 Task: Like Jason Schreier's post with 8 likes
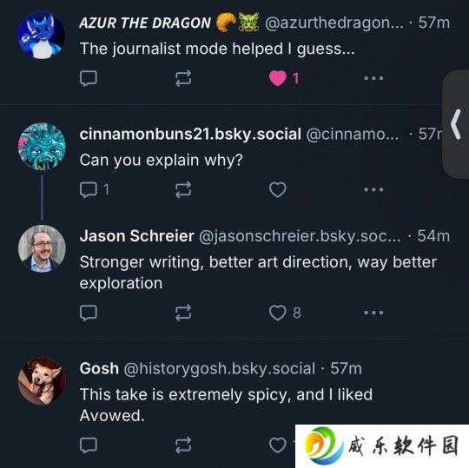pyautogui.click(x=278, y=313)
